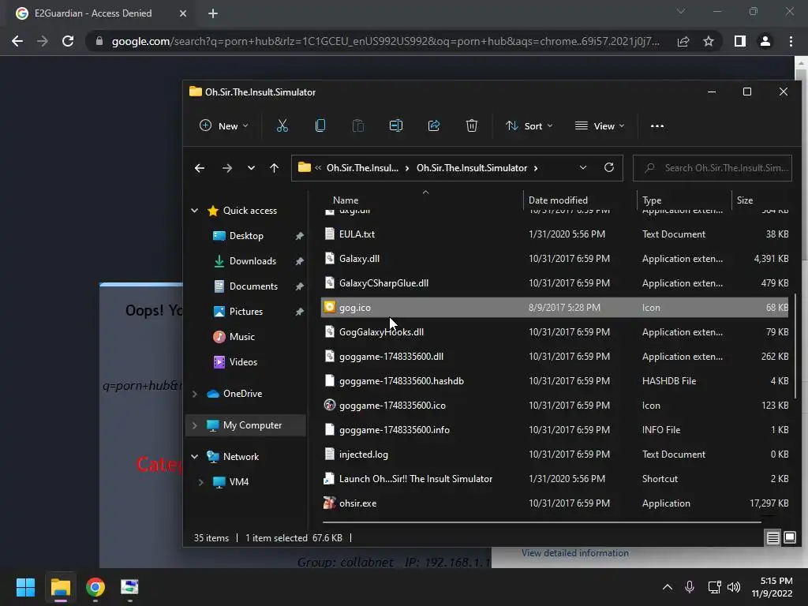The image size is (808, 606).
Task: Select the Galaxy.dll file
Action: click(555, 259)
